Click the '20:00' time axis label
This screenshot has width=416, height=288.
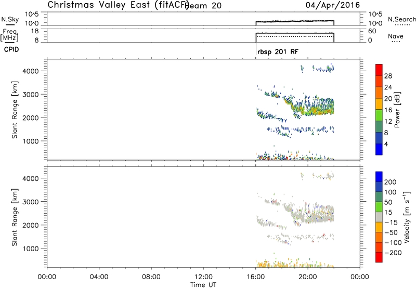tap(307, 277)
